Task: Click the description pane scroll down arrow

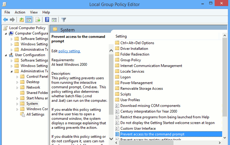Action: 111,138
